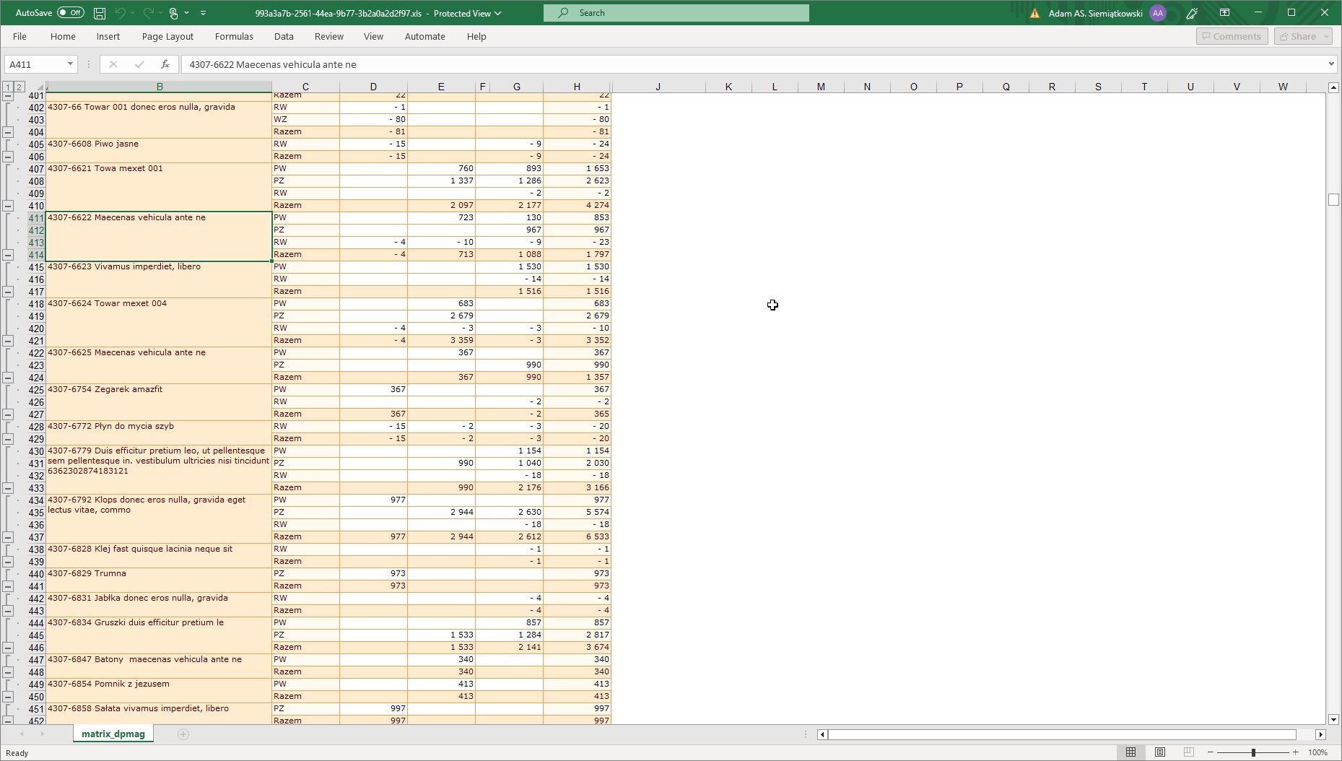
Task: Open the Customize Quick Access Toolbar dropdown
Action: coord(204,13)
